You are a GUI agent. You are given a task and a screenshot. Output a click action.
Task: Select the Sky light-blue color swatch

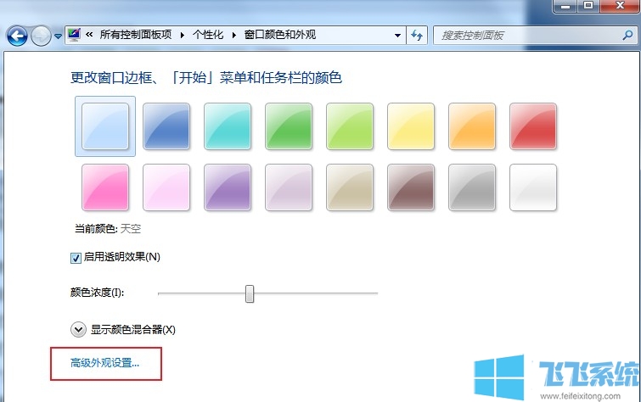coord(105,126)
